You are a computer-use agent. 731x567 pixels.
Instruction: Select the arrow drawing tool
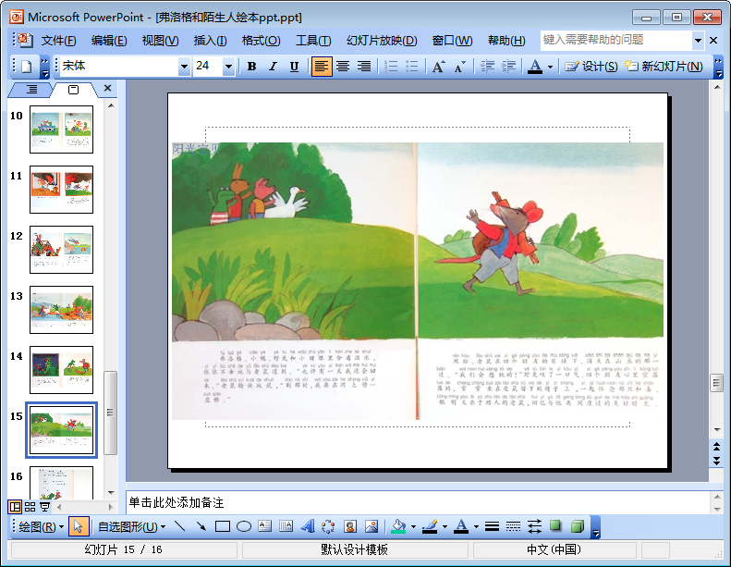tap(201, 527)
